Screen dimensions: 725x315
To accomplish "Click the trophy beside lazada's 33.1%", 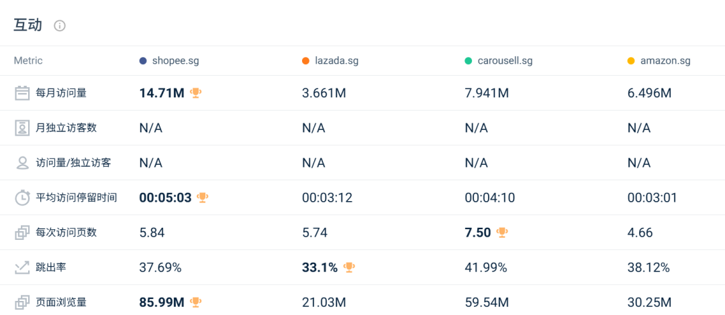I will (349, 267).
